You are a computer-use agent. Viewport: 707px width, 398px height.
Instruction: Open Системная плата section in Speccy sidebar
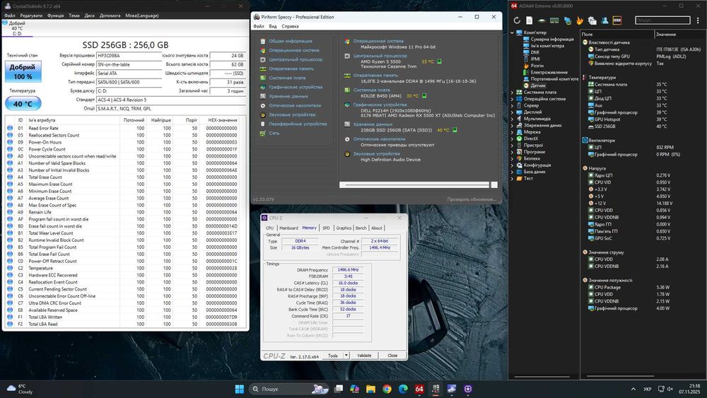tap(287, 78)
